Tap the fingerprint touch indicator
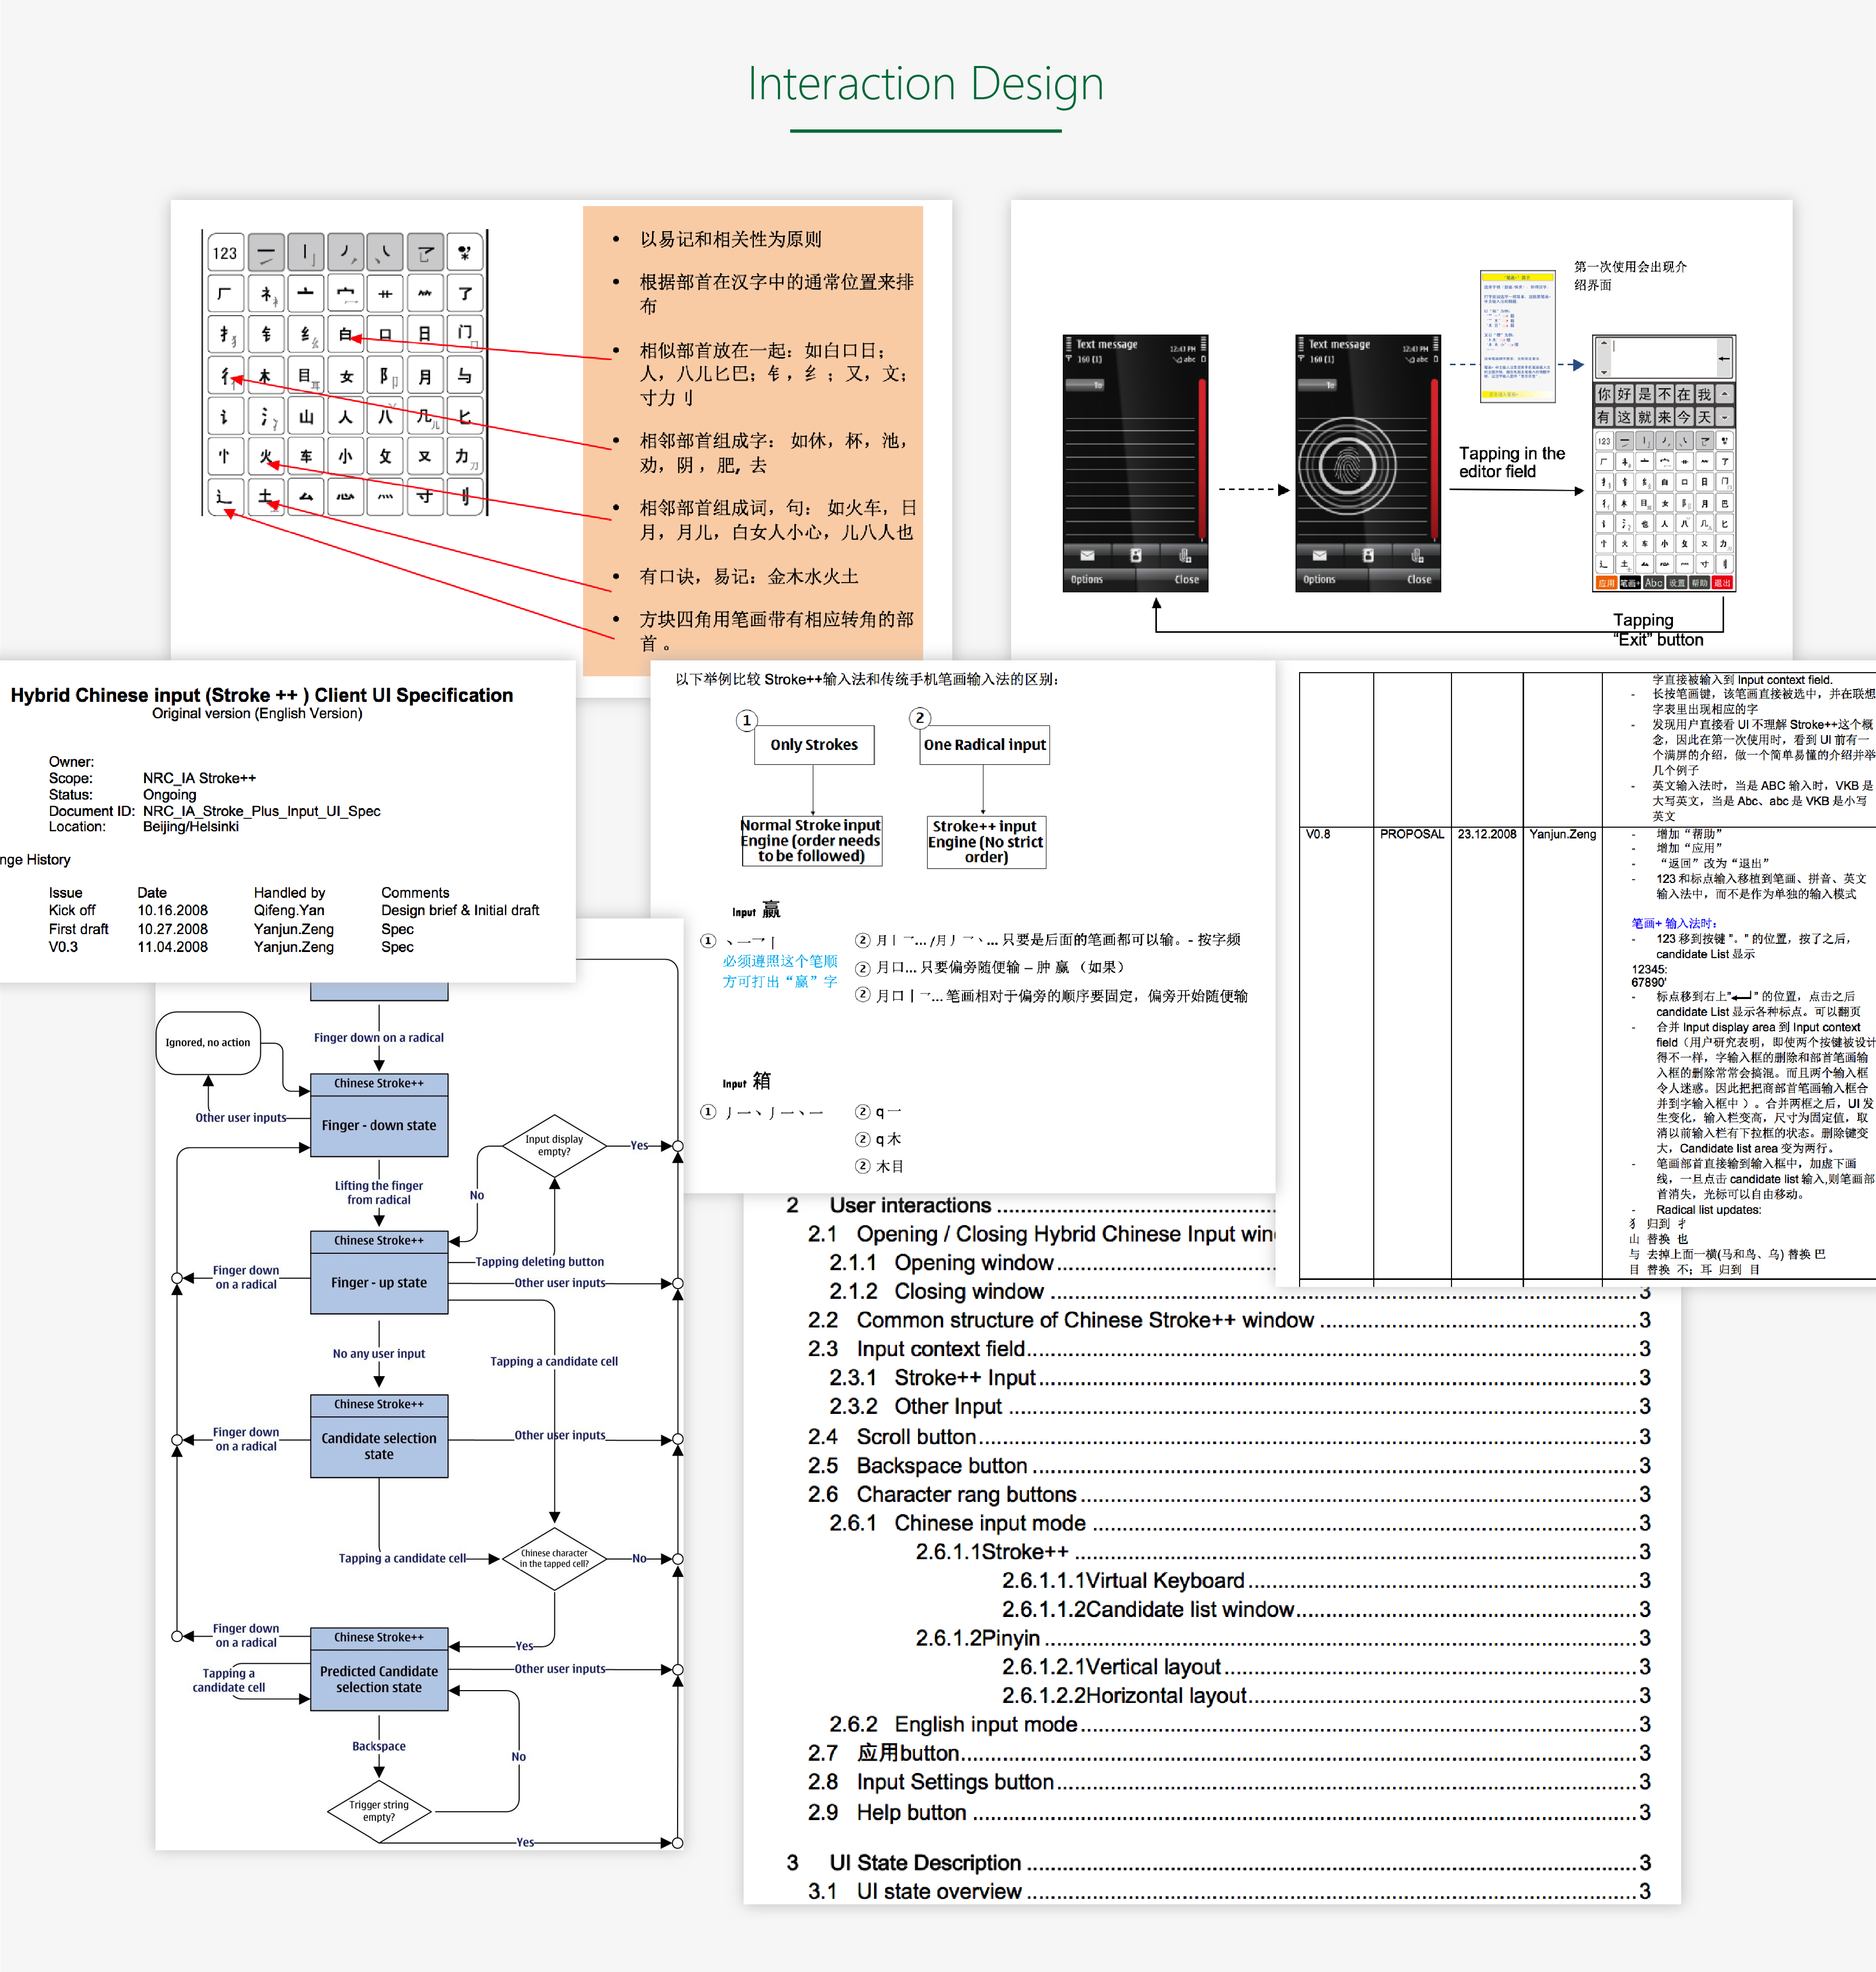The width and height of the screenshot is (1876, 1972). pyautogui.click(x=1347, y=466)
